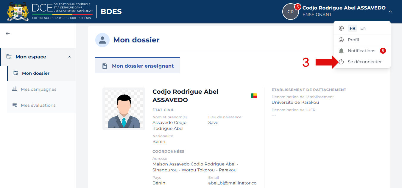Click the address text Maison Assavedo Codjo
Image resolution: width=402 pixels, height=188 pixels.
(195, 167)
